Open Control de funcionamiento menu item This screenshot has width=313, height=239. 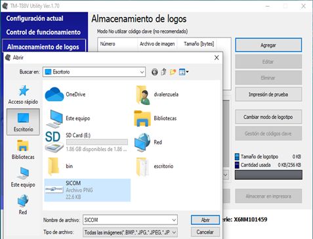[x=43, y=32]
